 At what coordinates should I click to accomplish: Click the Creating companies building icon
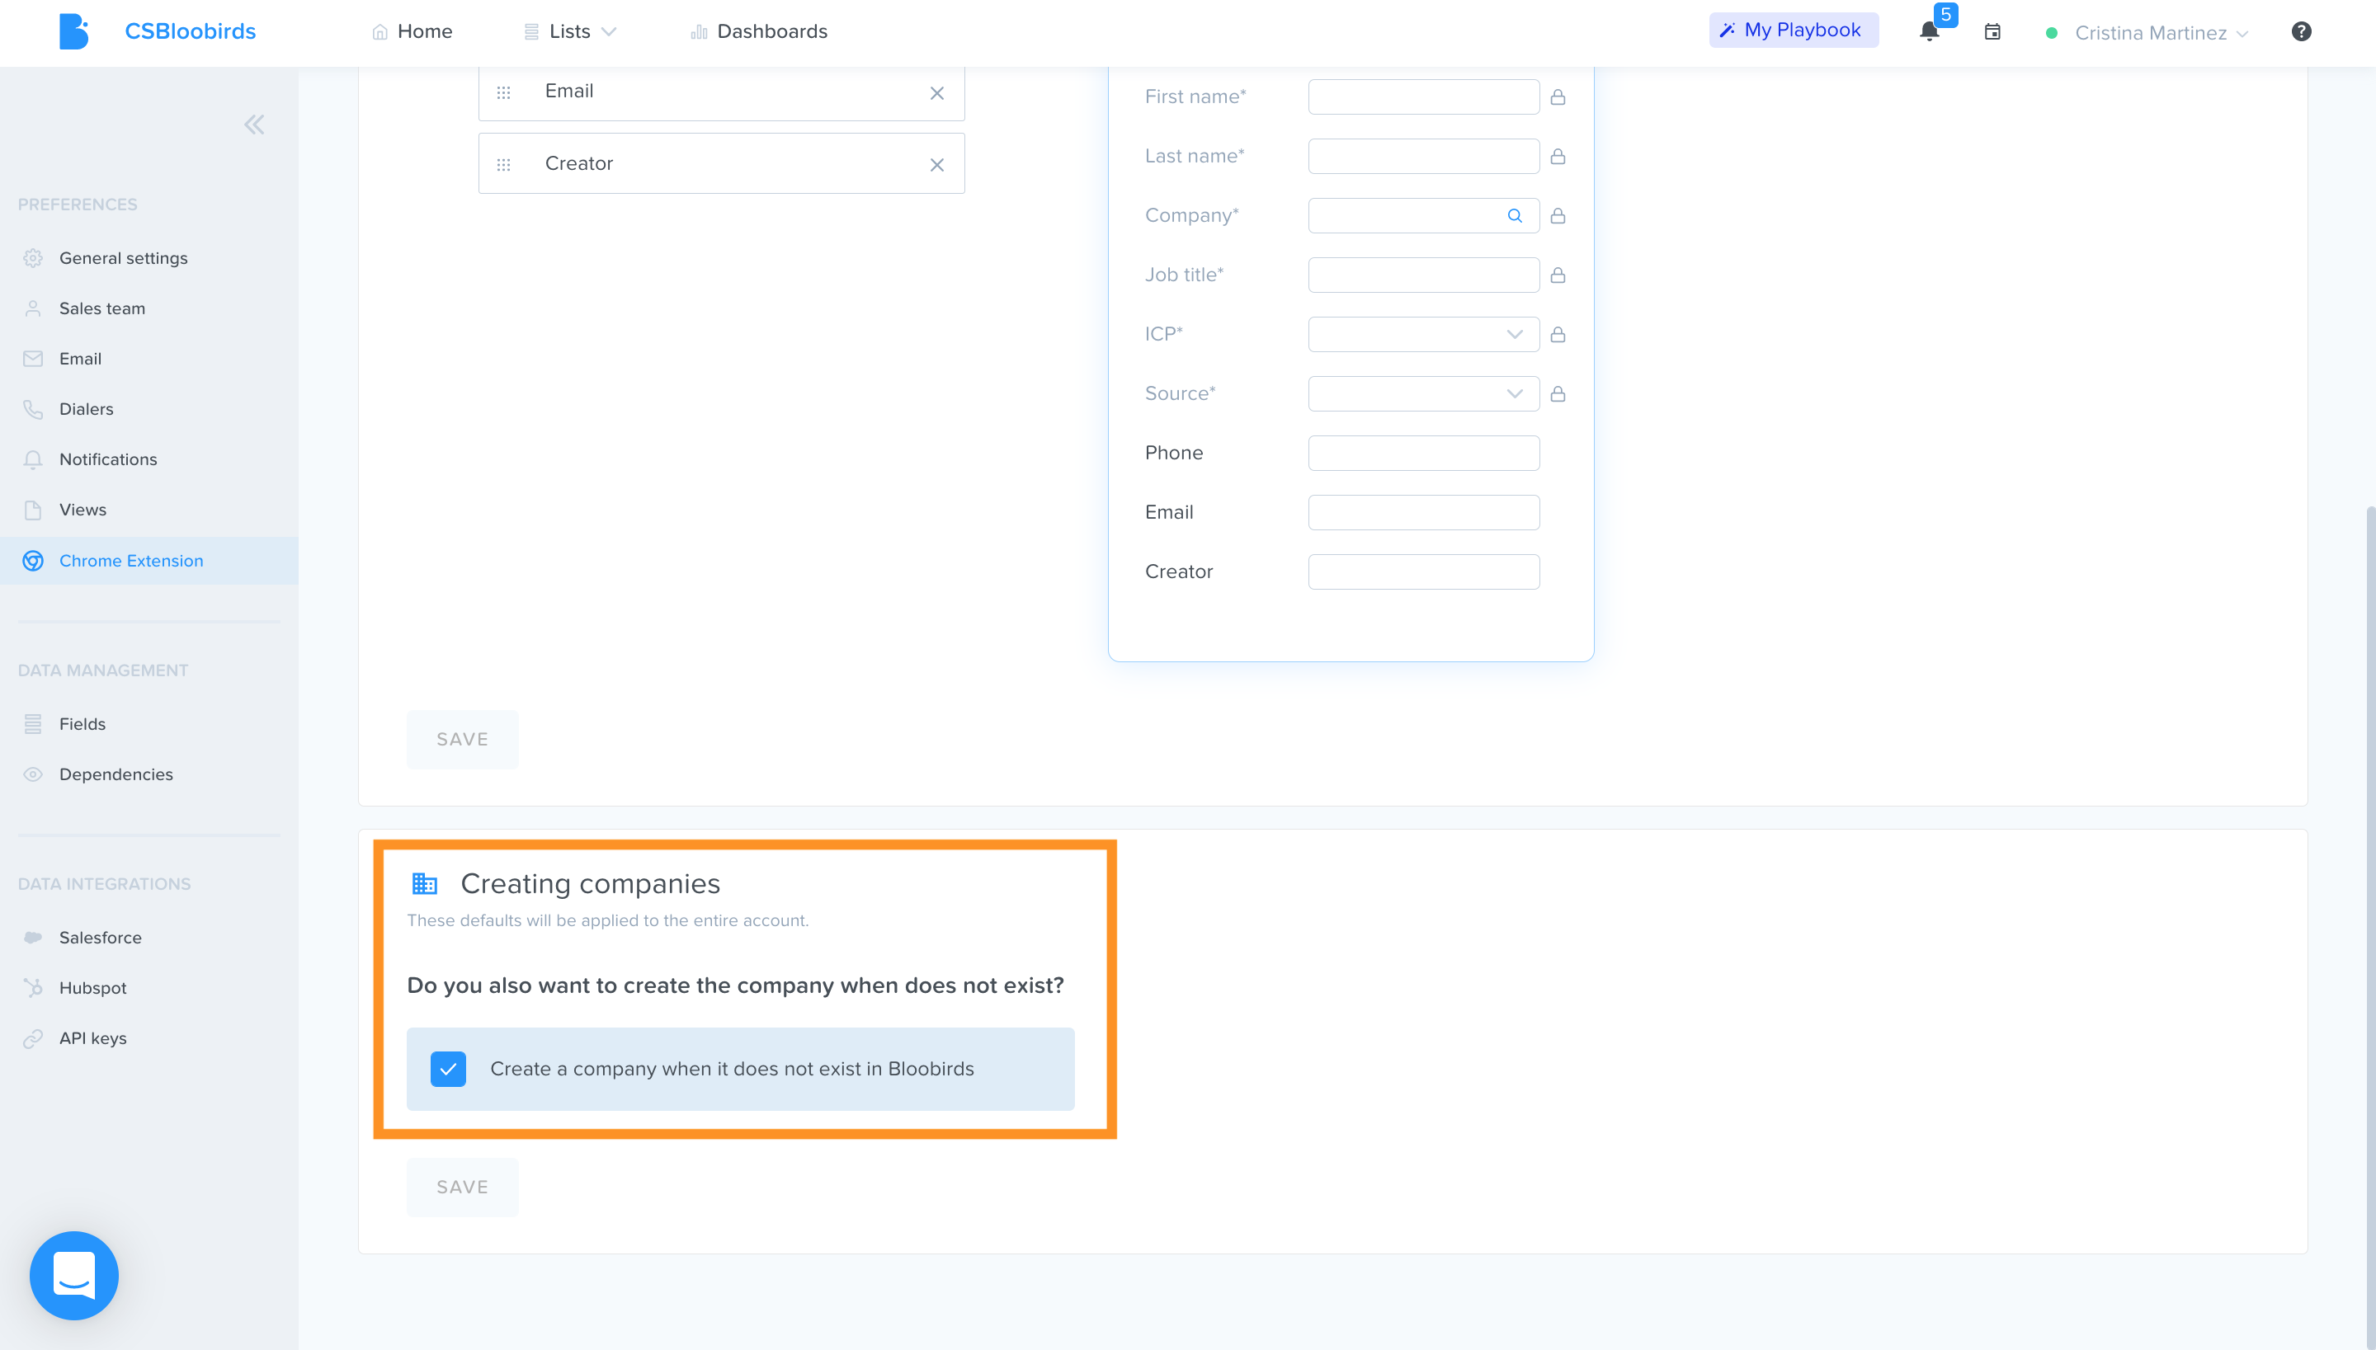(x=425, y=883)
